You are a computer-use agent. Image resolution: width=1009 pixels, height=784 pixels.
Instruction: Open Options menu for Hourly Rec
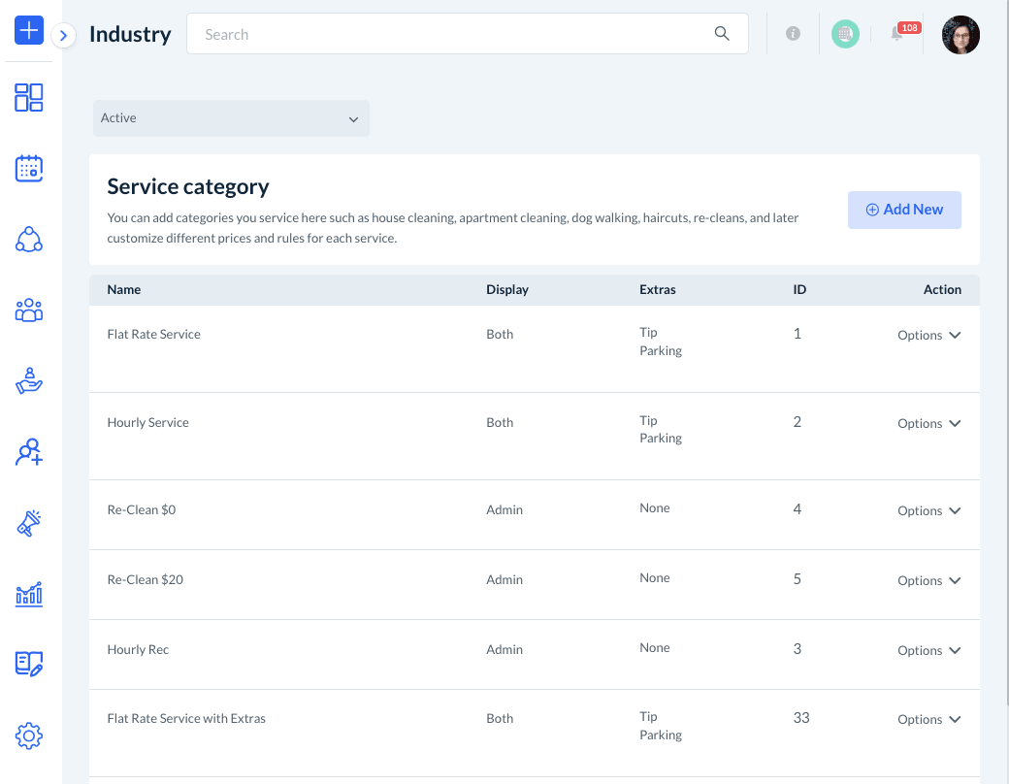click(x=928, y=650)
